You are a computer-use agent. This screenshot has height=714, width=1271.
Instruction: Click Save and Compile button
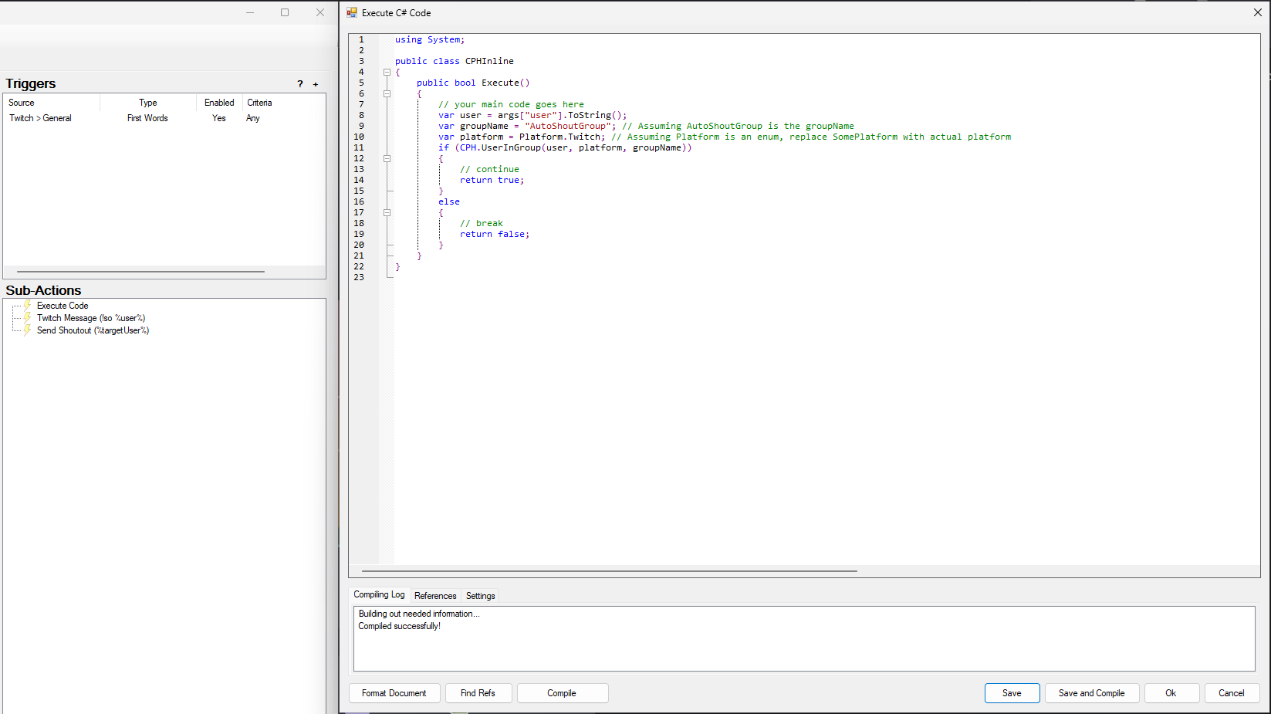1091,693
